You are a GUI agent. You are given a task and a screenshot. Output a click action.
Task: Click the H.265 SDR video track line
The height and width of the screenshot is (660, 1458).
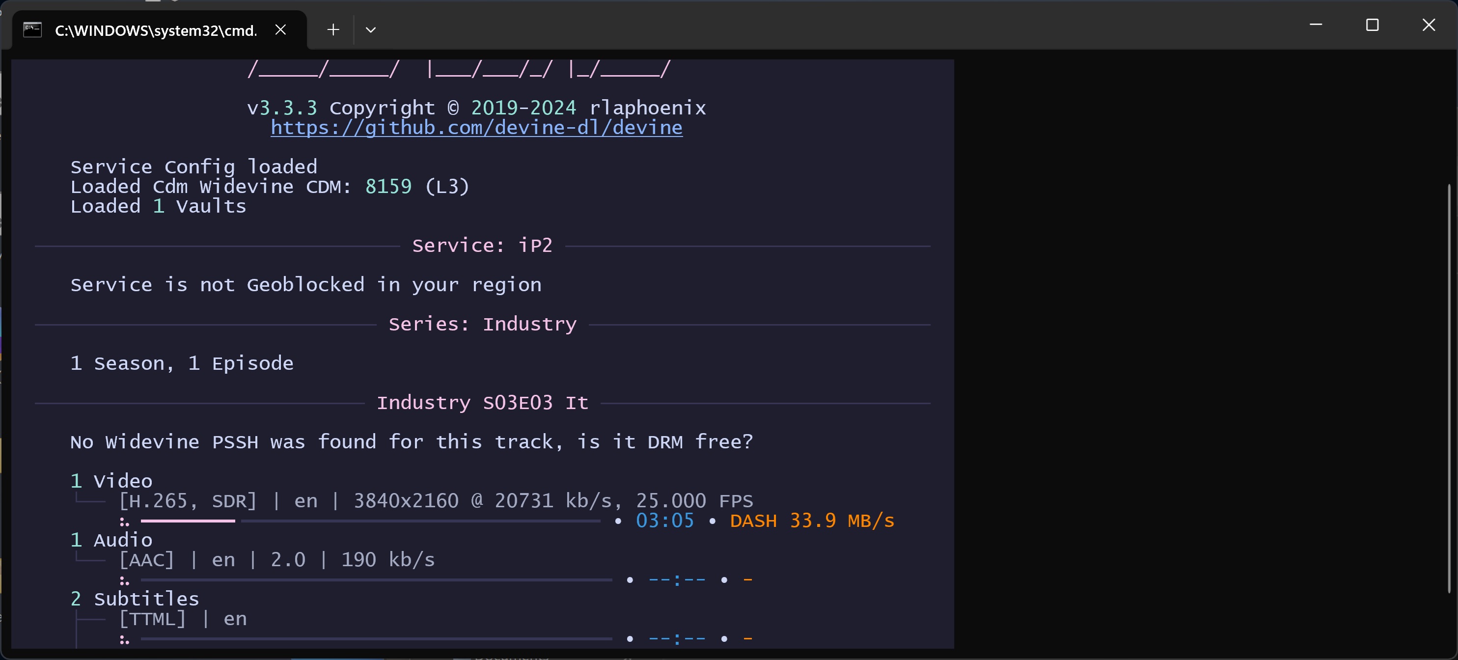tap(436, 501)
